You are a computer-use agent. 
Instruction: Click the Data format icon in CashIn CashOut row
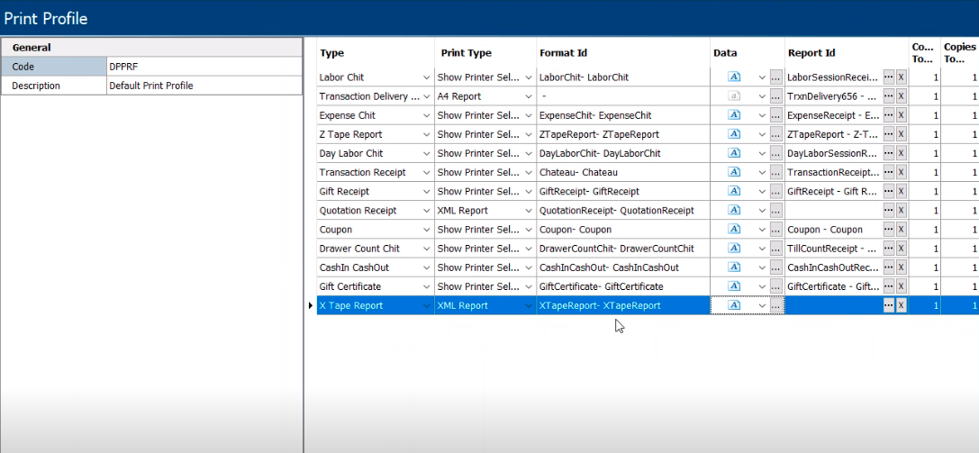tap(734, 267)
